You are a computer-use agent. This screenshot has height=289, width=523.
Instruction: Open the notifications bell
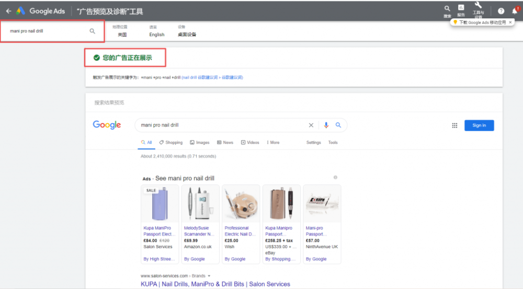[x=515, y=11]
